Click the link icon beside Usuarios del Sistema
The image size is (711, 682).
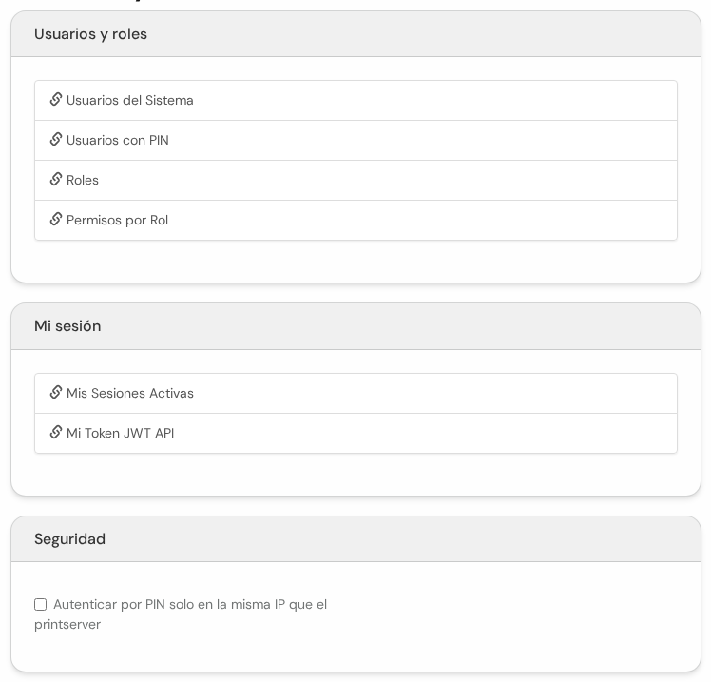(x=56, y=99)
